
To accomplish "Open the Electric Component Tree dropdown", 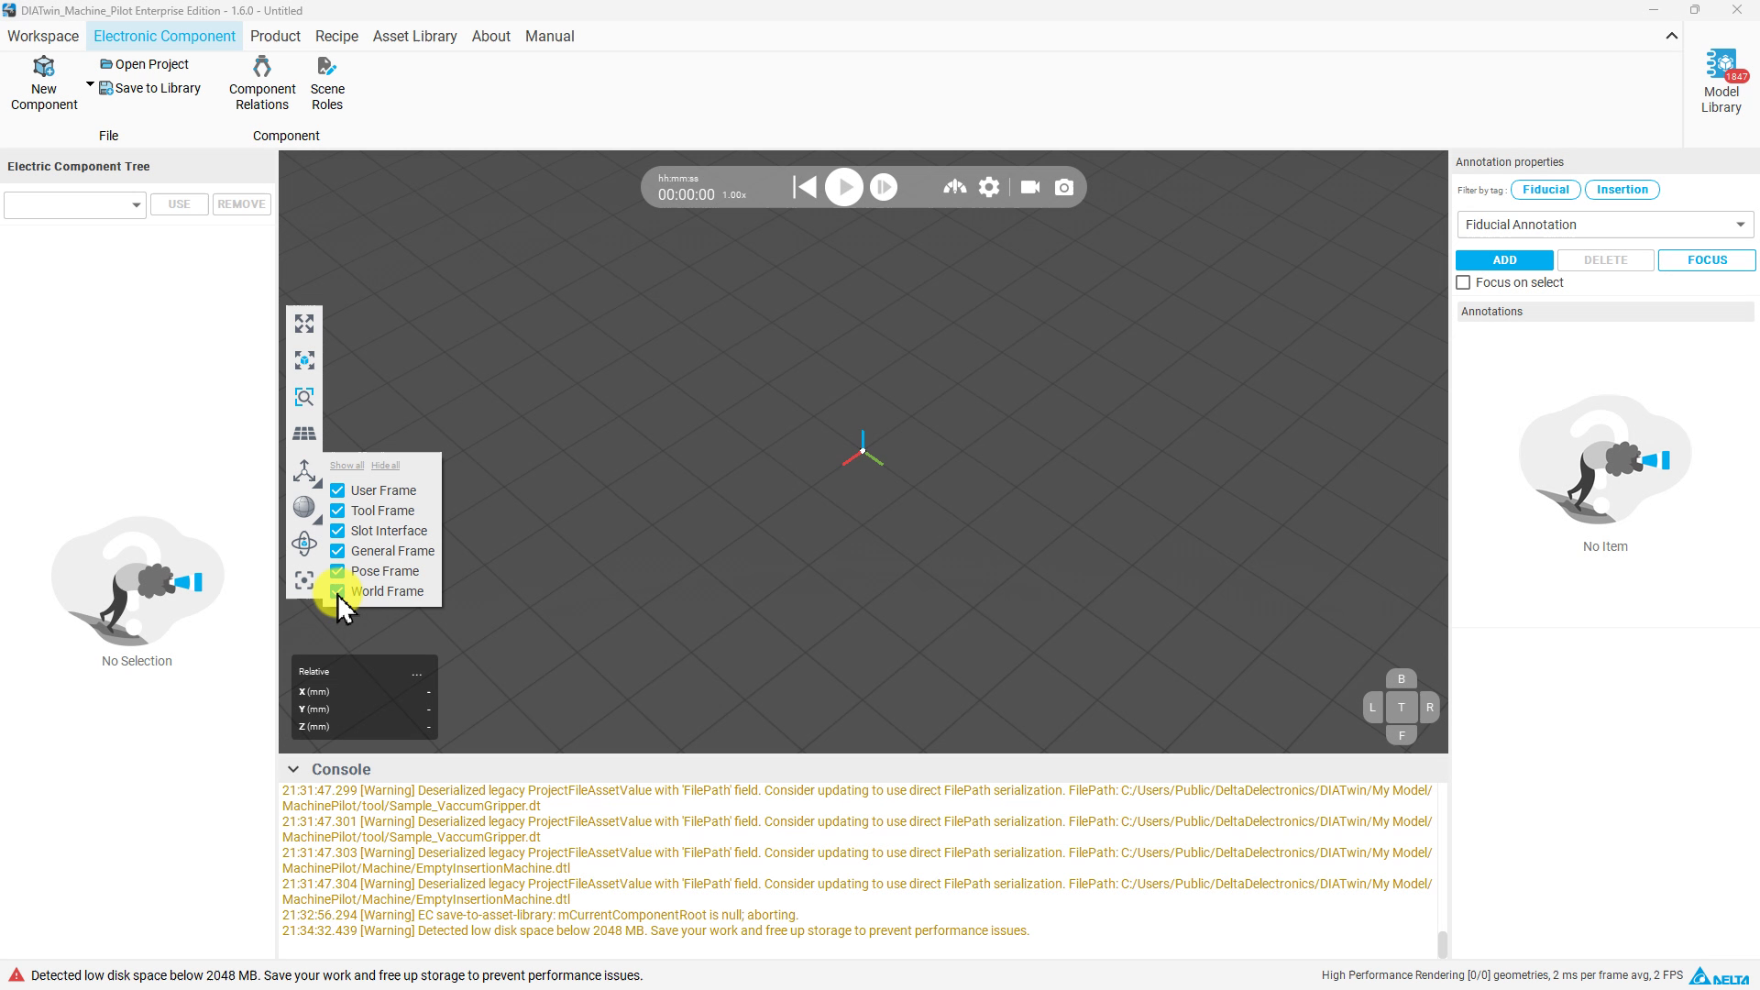I will coord(75,204).
